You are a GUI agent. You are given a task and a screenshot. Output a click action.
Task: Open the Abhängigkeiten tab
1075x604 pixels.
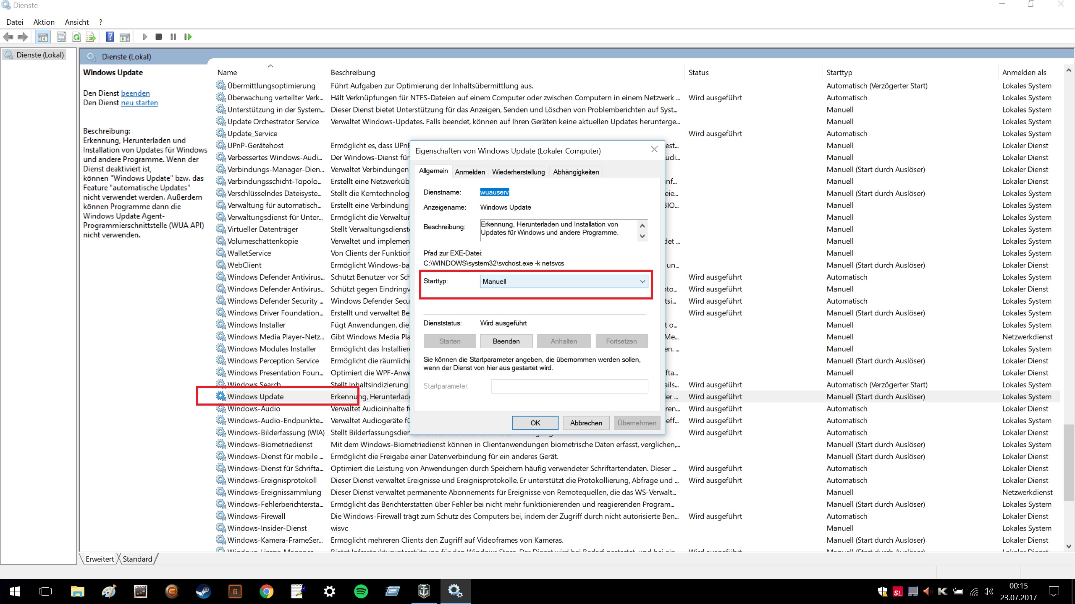pyautogui.click(x=576, y=172)
